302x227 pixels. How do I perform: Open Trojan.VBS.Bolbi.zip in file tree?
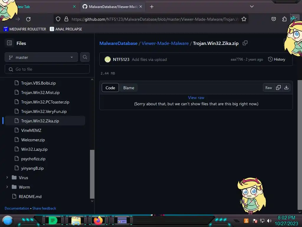38,83
